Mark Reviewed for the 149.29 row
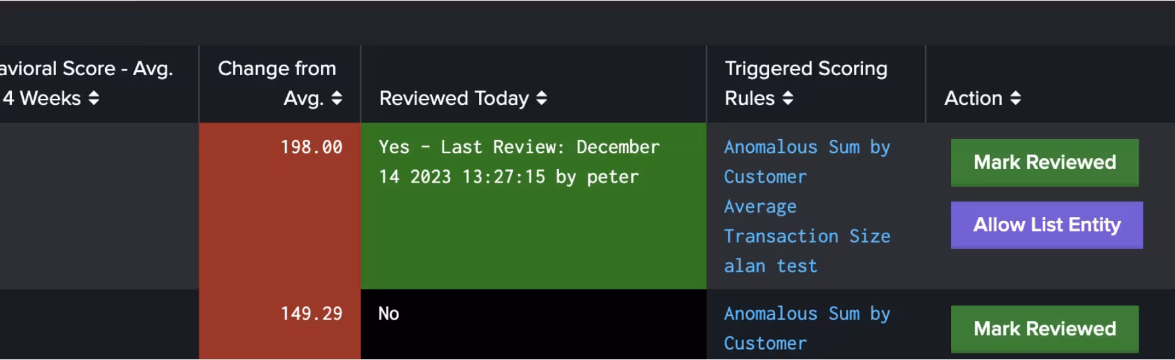The height and width of the screenshot is (360, 1175). (x=1044, y=328)
